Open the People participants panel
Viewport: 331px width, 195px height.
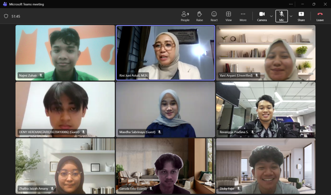[185, 16]
